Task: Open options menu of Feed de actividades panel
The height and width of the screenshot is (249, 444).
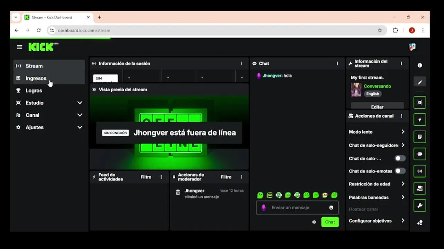Action: click(x=161, y=177)
